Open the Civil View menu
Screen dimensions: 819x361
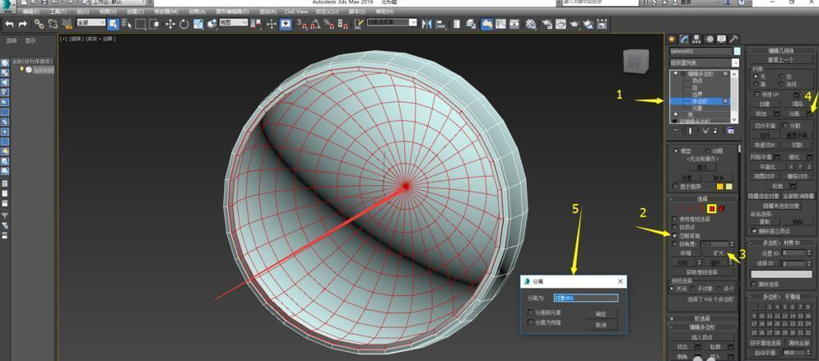tap(295, 12)
